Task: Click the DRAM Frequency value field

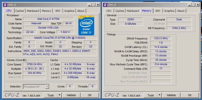Action: [161, 38]
